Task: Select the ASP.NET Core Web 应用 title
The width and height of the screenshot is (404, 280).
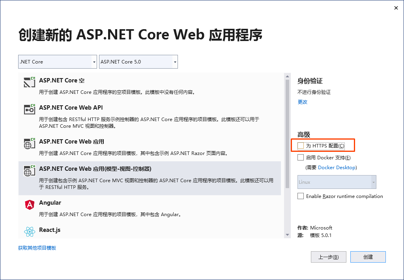Action: 72,142
